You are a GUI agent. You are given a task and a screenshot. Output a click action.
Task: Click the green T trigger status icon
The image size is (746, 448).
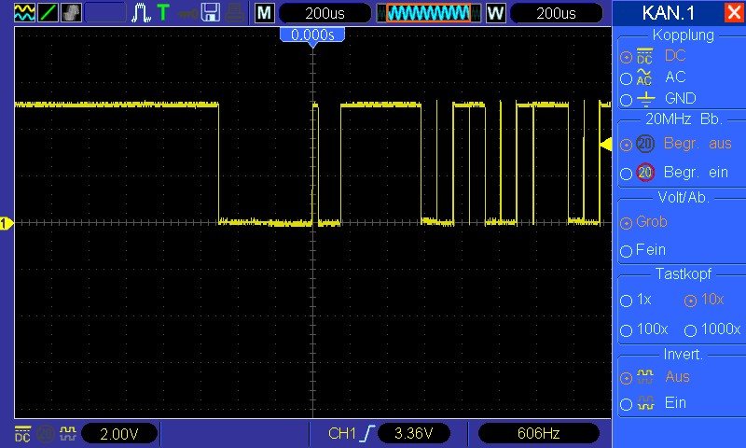[163, 13]
